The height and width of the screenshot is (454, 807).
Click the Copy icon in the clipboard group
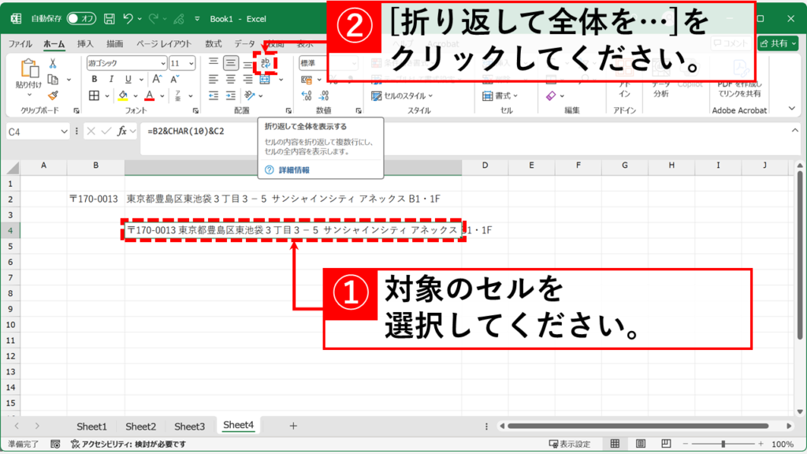point(53,80)
